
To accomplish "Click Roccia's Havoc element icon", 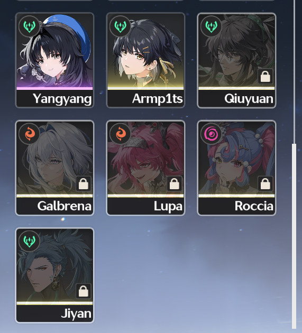I will coord(211,134).
